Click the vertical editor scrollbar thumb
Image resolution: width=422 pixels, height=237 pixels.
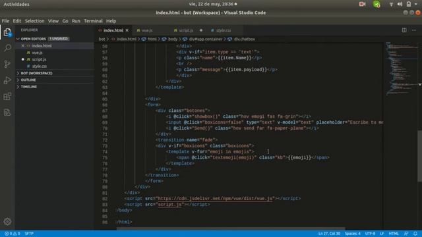[x=419, y=156]
